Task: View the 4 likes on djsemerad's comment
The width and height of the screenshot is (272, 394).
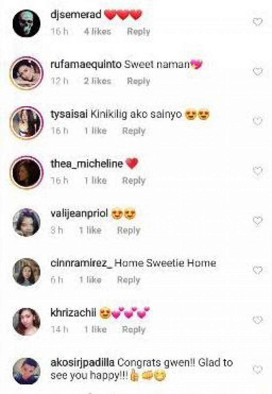Action: 97,32
